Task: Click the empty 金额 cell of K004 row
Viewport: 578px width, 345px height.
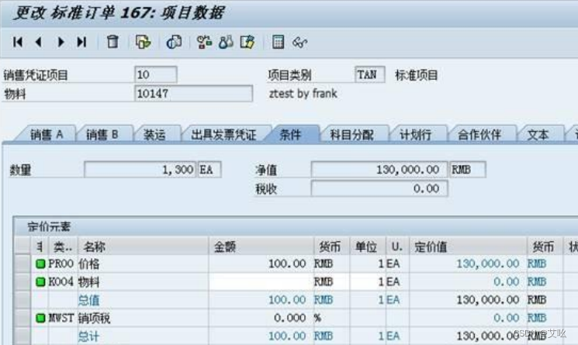Action: point(261,281)
